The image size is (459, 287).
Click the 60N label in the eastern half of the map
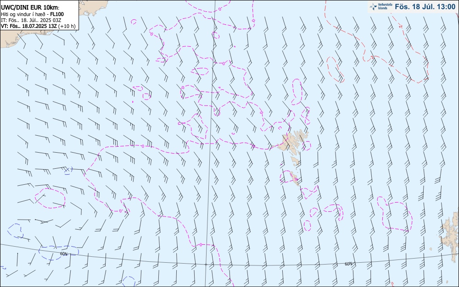[348, 264]
